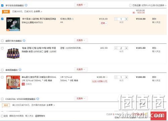Expand coupon dropdown for COASTAL VISION store
168x121 pixels.
pos(81,98)
